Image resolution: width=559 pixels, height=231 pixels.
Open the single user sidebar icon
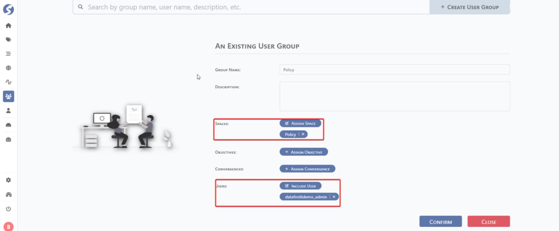(9, 111)
